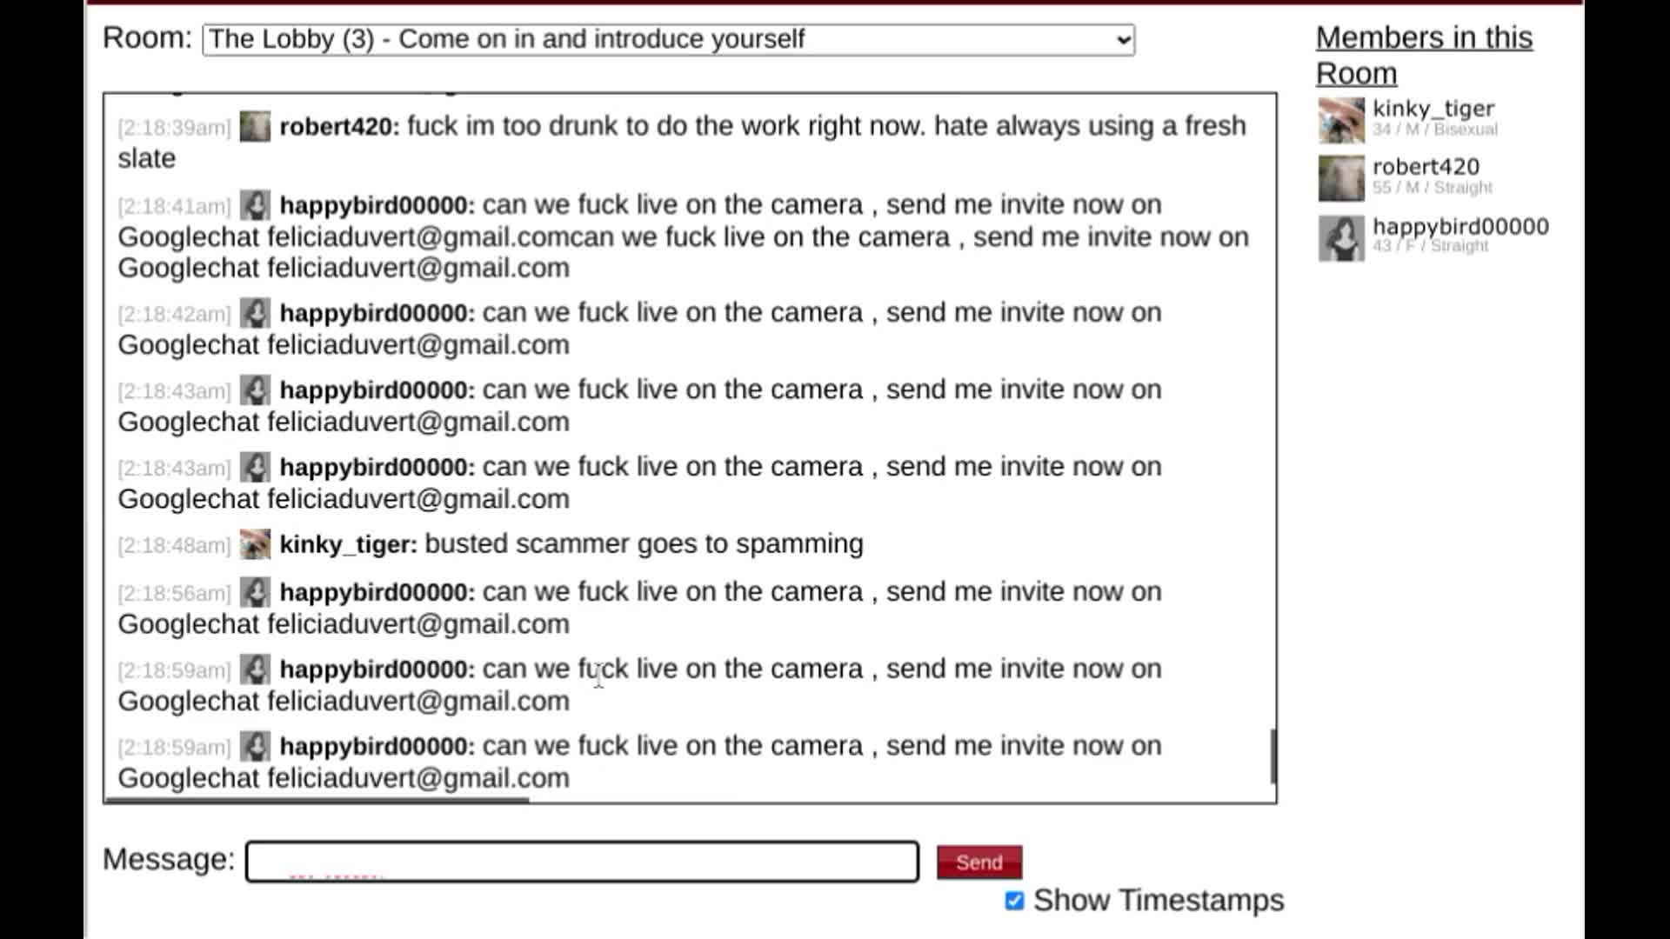
Task: Click kinky_tiger's avatar in members list
Action: [x=1340, y=120]
